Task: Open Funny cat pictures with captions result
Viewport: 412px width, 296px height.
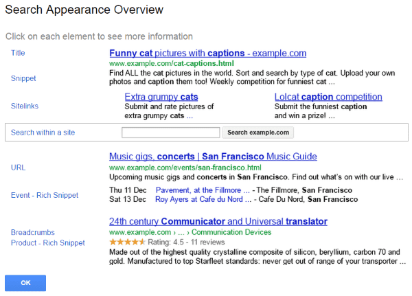Action: [207, 53]
